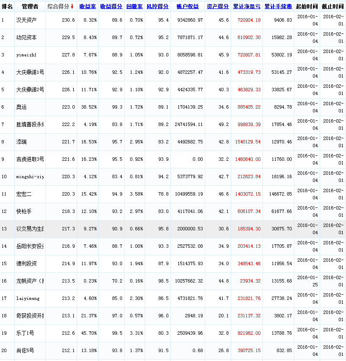Select manager 龙帆资产 in row 16
The image size is (346, 361).
point(30,281)
